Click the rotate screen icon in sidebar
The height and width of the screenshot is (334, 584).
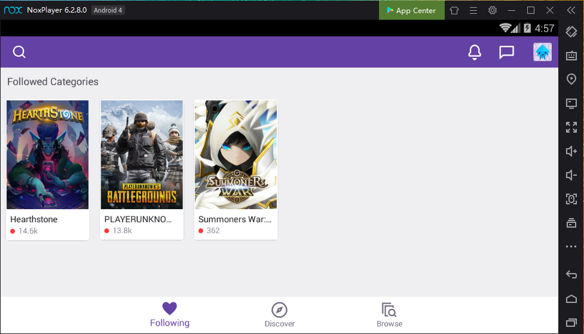coord(571,32)
